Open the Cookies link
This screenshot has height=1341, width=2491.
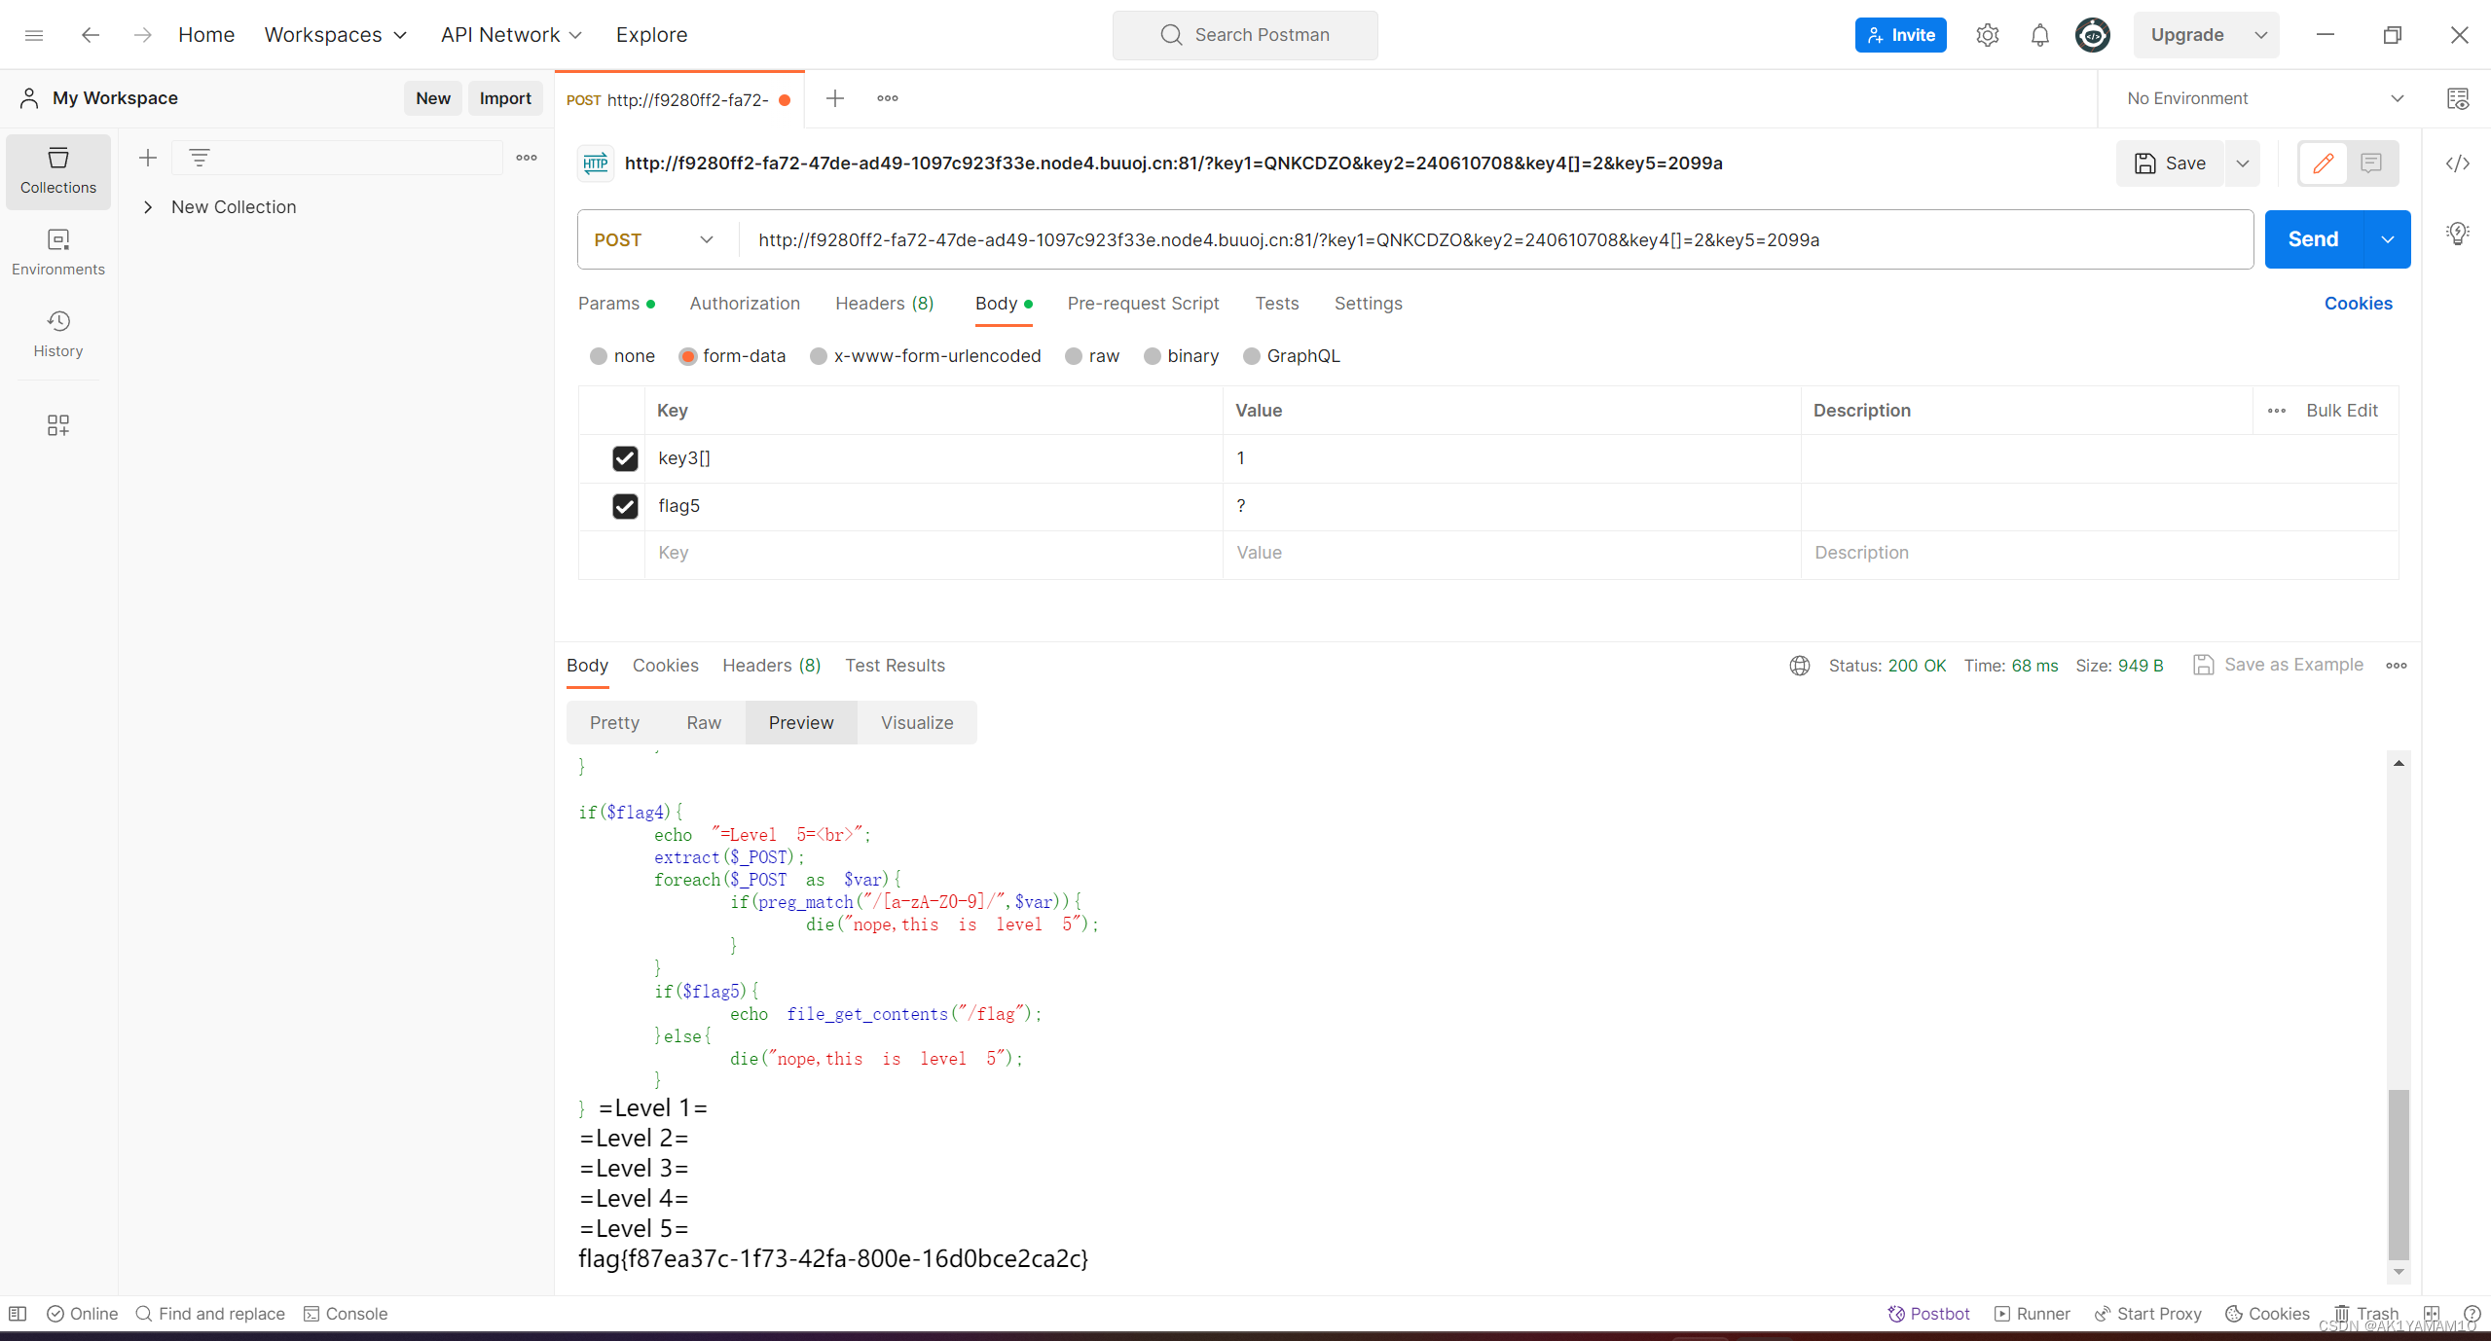[x=2357, y=304]
